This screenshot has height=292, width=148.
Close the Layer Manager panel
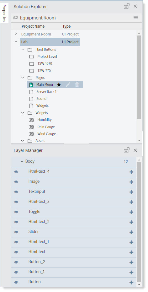point(135,150)
